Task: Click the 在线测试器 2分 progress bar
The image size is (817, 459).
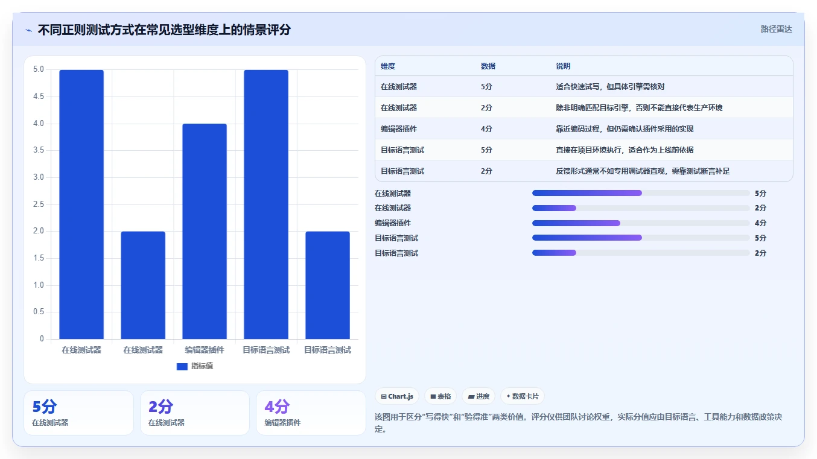Action: click(x=641, y=208)
